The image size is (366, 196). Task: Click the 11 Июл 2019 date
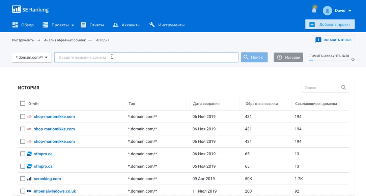204,191
